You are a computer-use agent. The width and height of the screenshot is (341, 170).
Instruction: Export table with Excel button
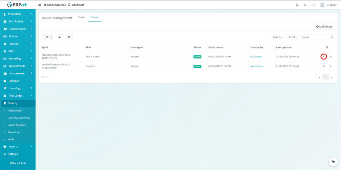(x=292, y=37)
